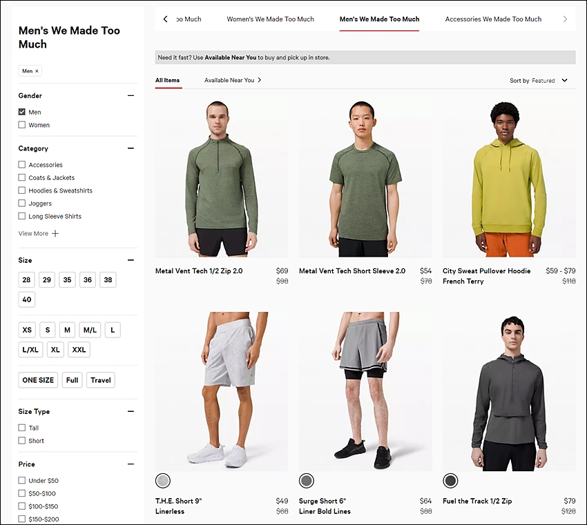The width and height of the screenshot is (587, 525).
Task: Select size 28 filter button
Action: click(26, 279)
